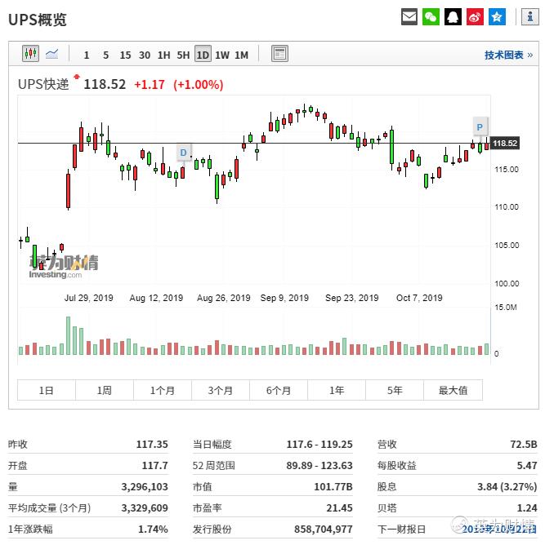
Task: Click the 开盘 value 117.7
Action: coord(155,466)
